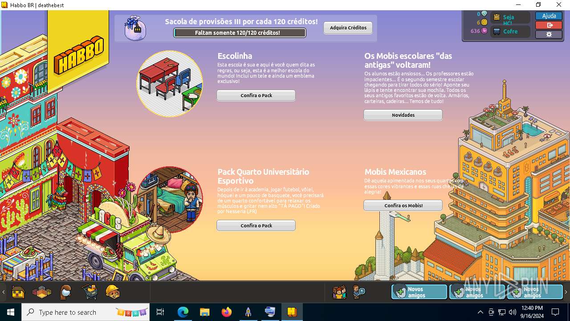The height and width of the screenshot is (321, 570).
Task: Click the rocket app taskbar icon
Action: coord(248,312)
